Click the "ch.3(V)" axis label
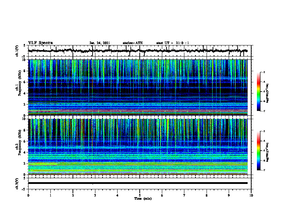Viewport: 283px width, 219px height. coord(17,184)
